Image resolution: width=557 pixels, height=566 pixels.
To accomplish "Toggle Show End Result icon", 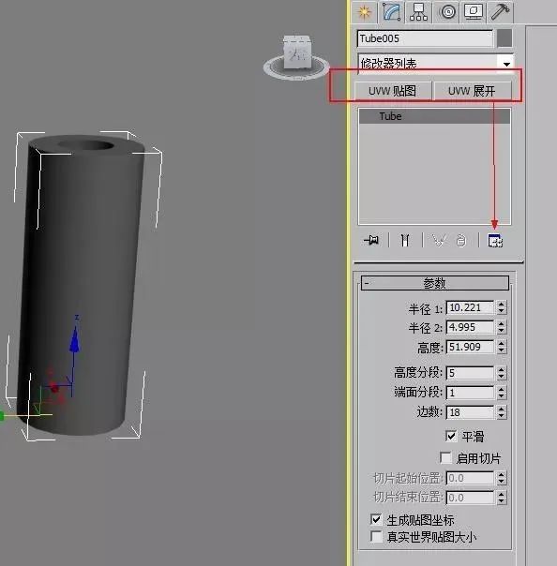I will [x=405, y=240].
